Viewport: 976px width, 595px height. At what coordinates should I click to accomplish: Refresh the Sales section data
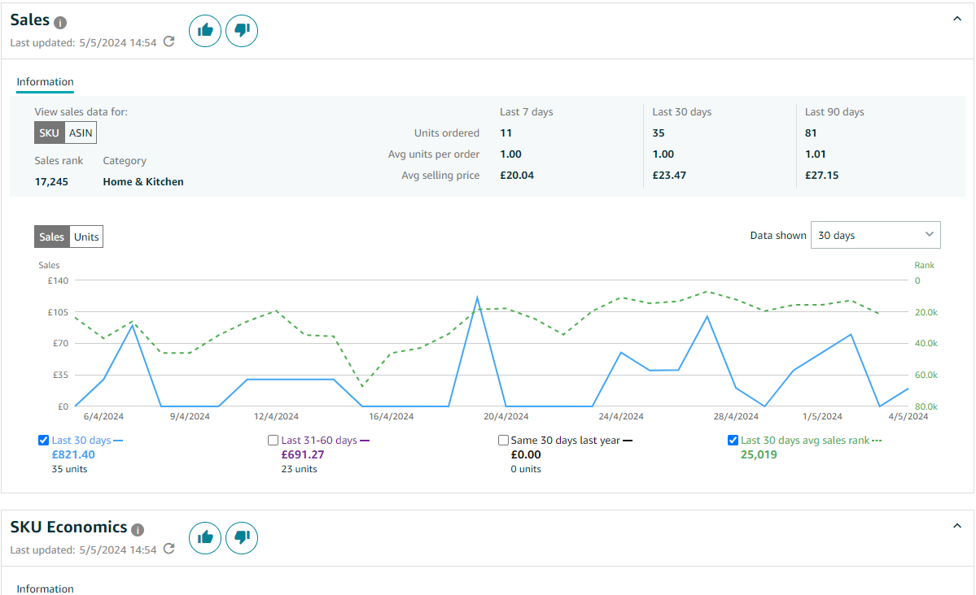169,41
